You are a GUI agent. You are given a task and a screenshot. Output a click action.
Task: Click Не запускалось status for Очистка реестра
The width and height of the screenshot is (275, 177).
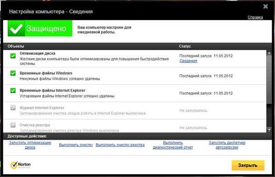[x=193, y=128]
